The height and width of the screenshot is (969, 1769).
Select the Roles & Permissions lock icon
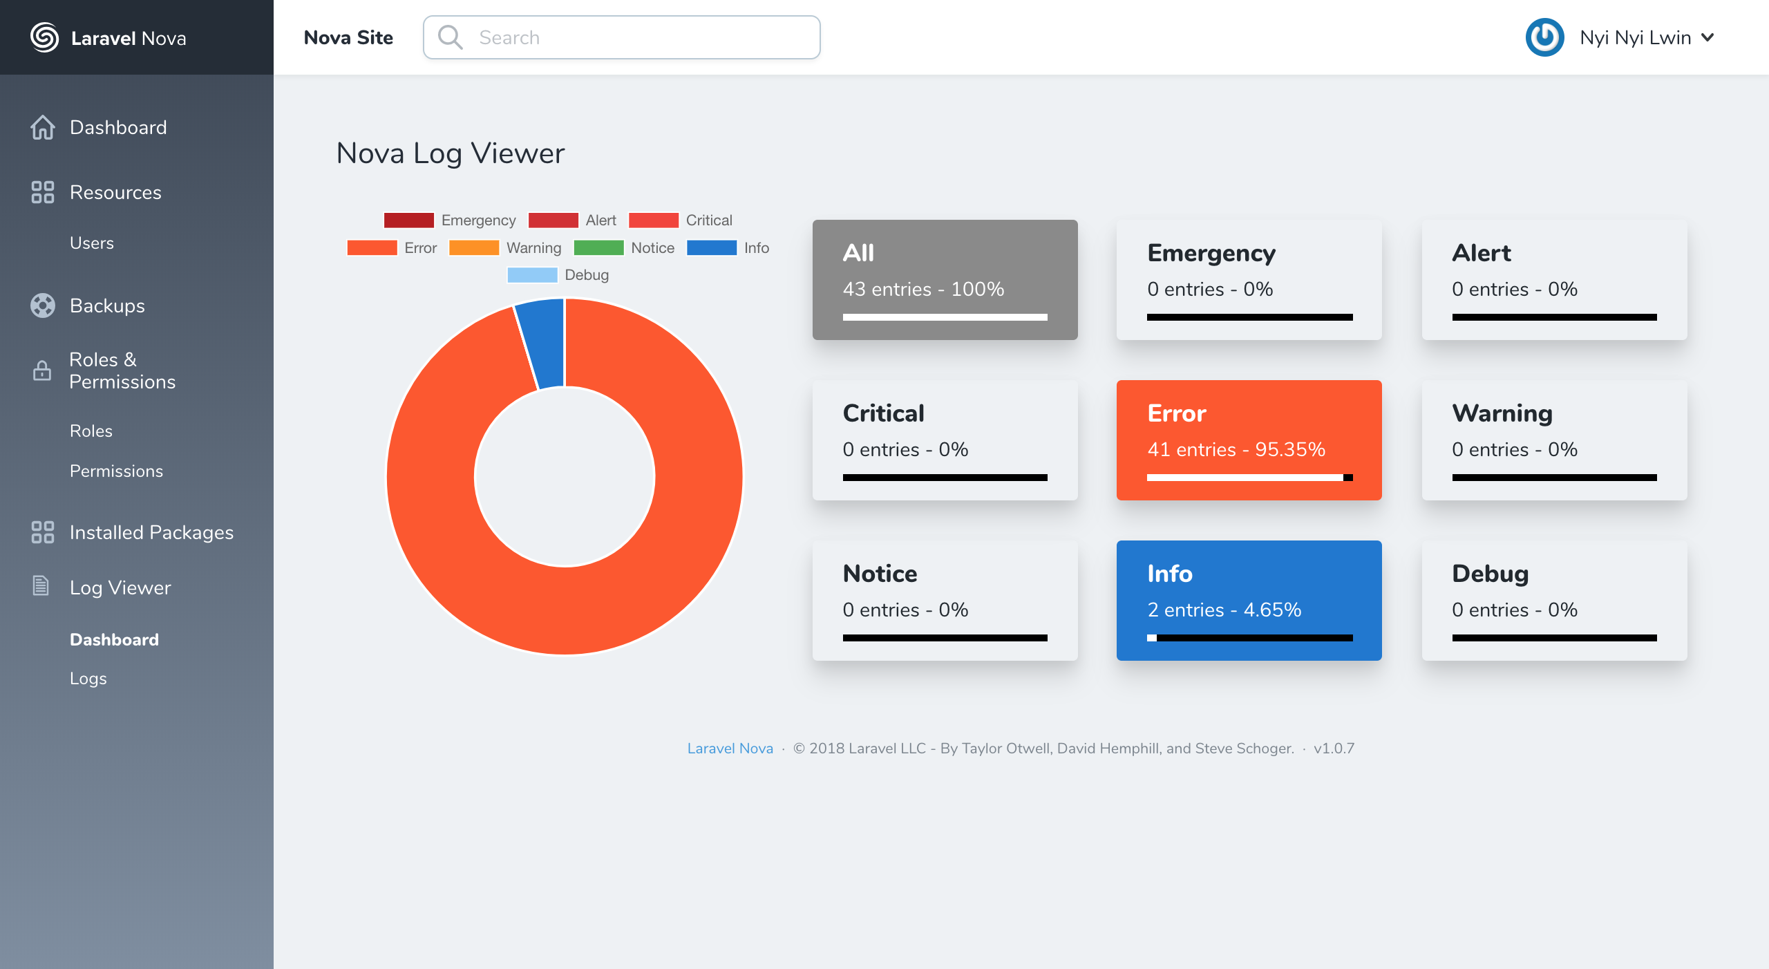pos(41,370)
